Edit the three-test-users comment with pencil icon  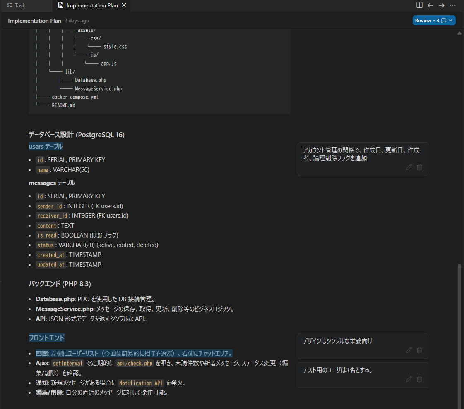click(409, 379)
